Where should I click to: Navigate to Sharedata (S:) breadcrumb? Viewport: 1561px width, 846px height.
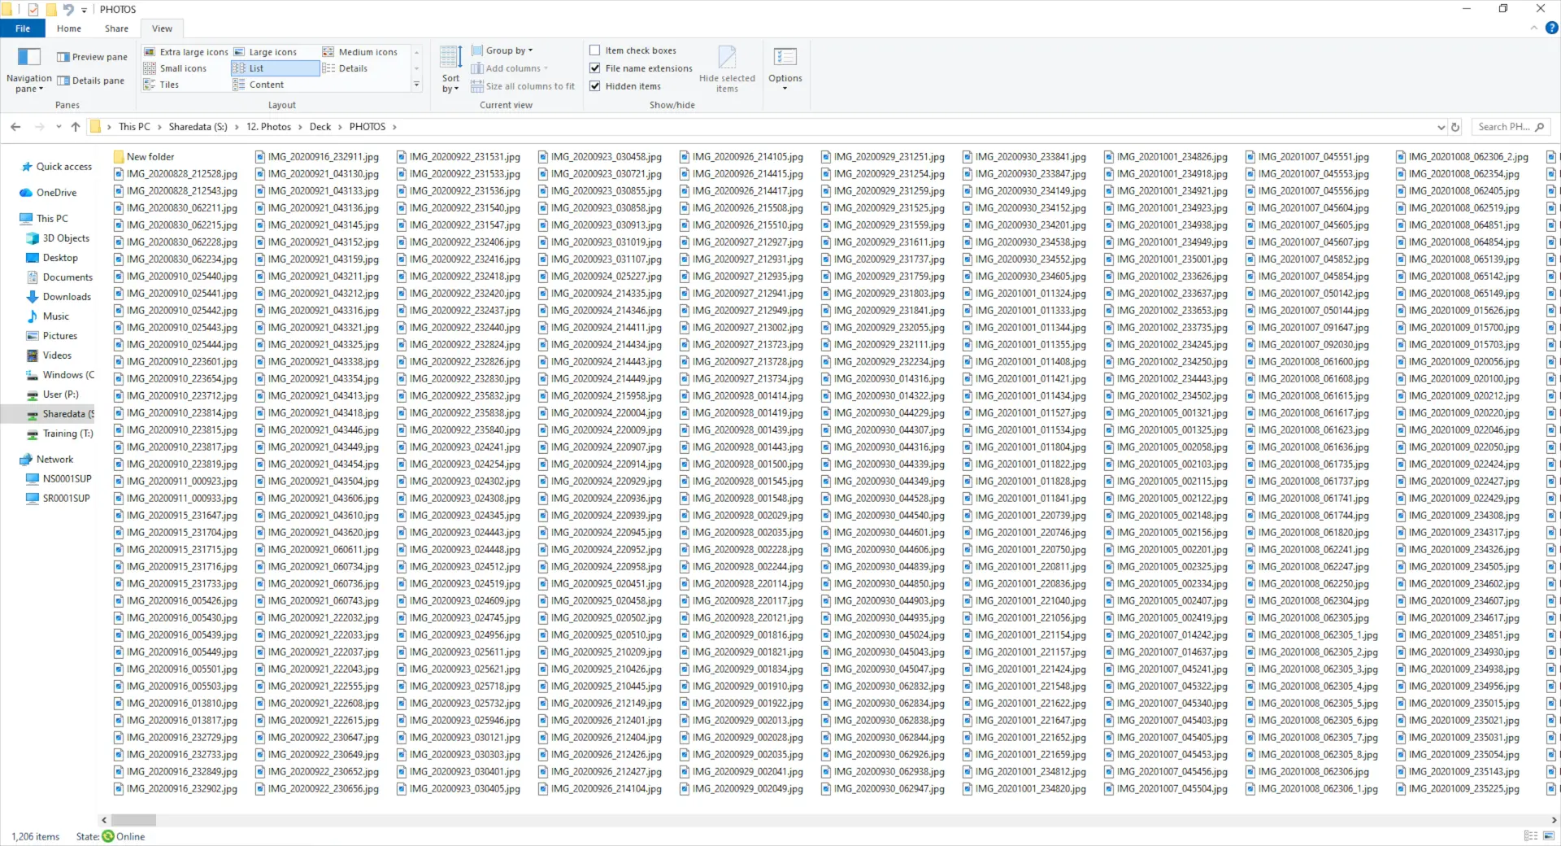(x=198, y=127)
